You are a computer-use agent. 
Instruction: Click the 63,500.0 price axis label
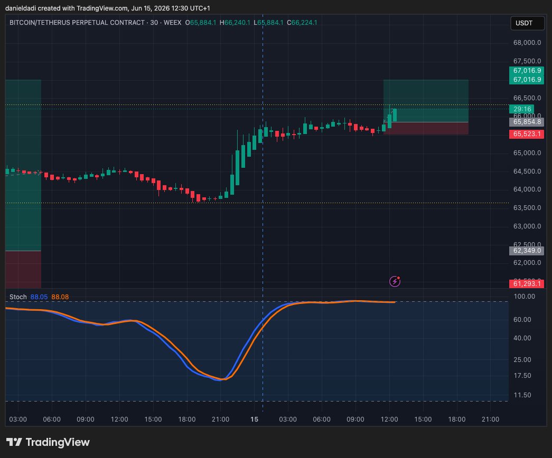[527, 208]
